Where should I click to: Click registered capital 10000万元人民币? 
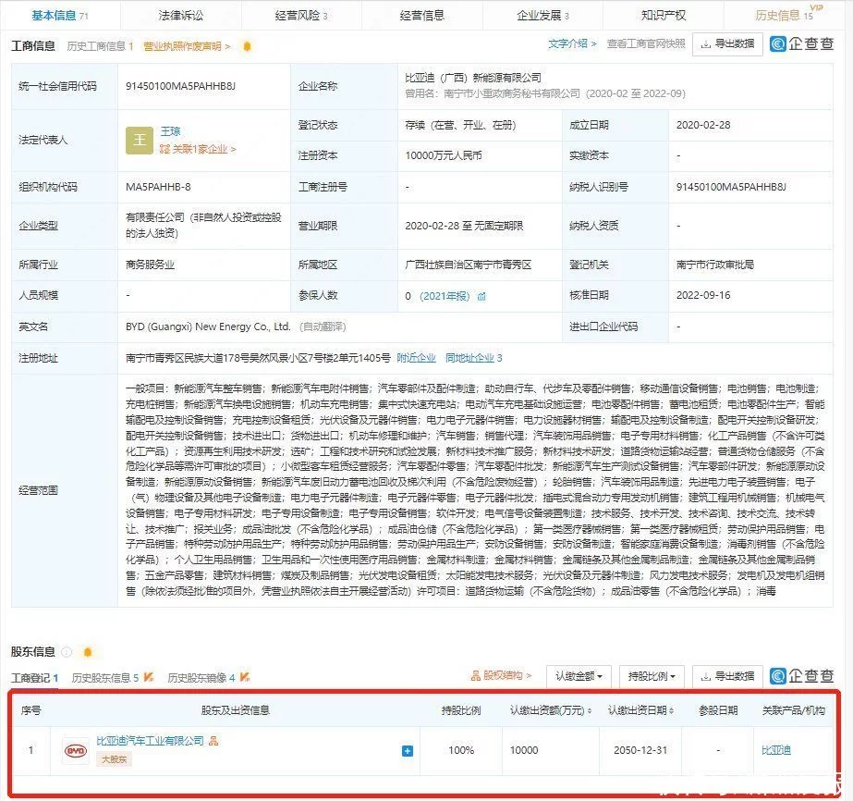[x=444, y=155]
